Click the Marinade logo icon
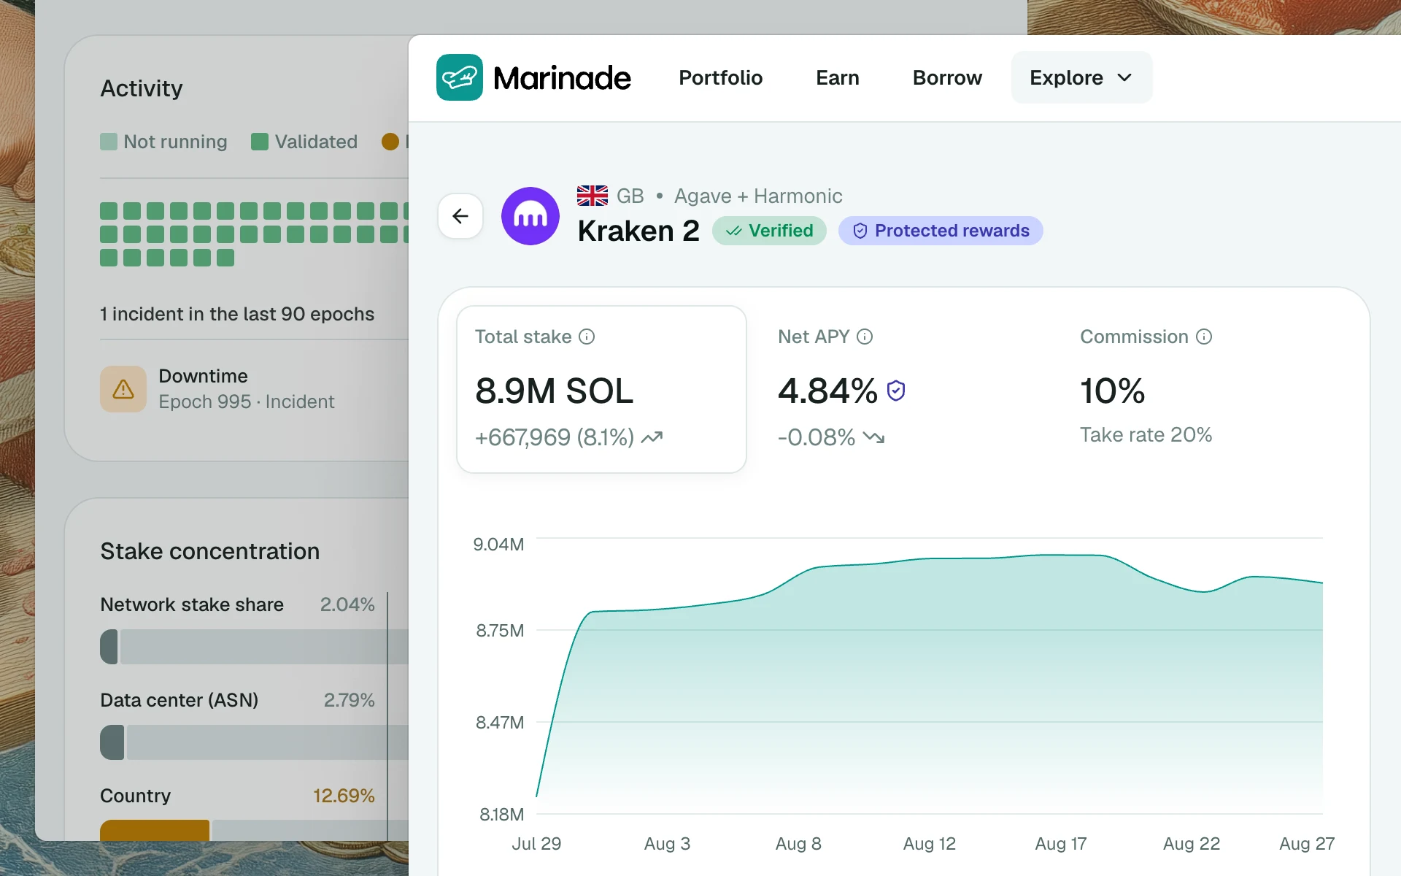The image size is (1401, 876). coord(460,77)
